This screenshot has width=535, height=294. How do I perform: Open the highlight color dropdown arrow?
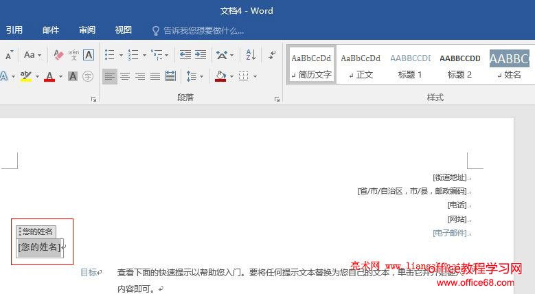pyautogui.click(x=37, y=76)
